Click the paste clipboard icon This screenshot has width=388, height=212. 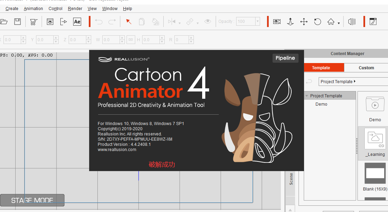coord(155,22)
